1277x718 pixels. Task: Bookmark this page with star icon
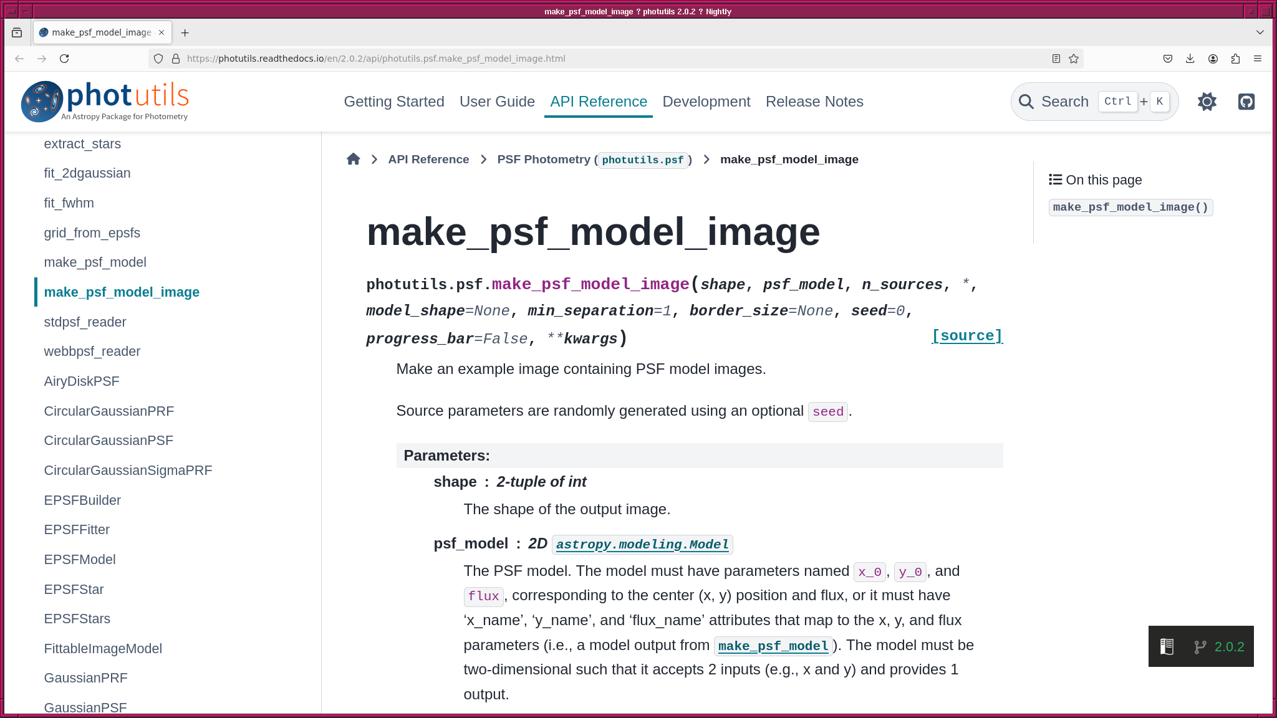[1074, 59]
